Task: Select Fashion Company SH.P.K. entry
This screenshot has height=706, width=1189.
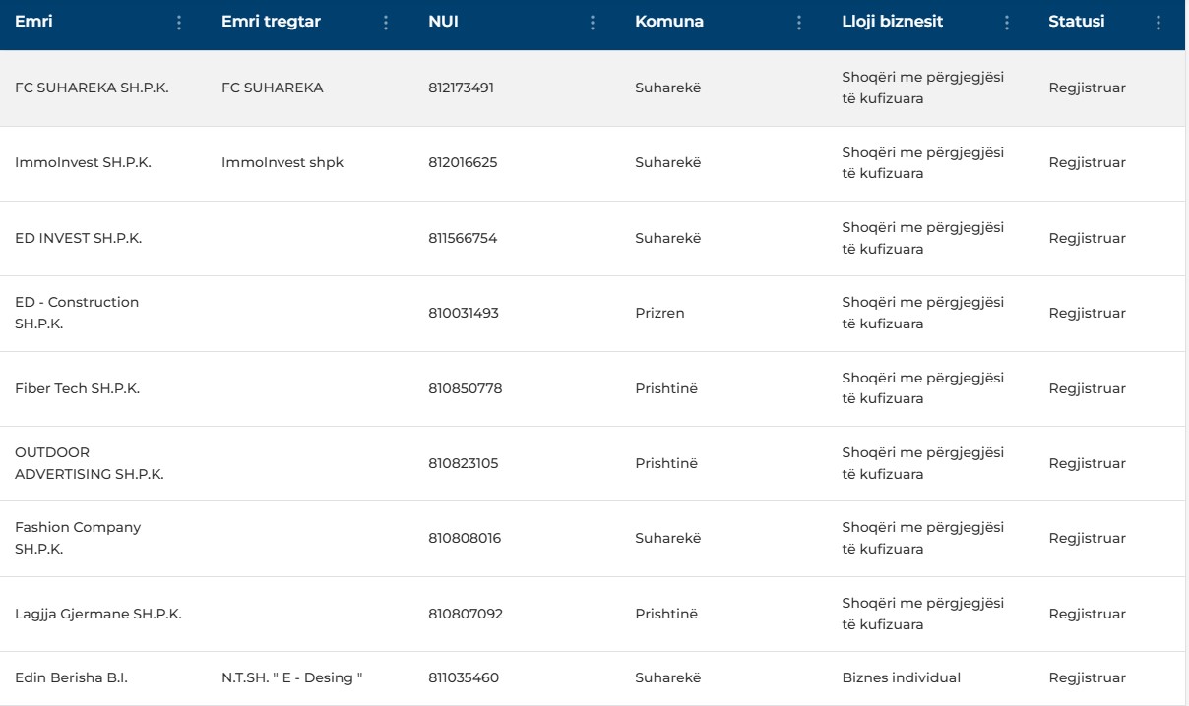Action: 78,538
